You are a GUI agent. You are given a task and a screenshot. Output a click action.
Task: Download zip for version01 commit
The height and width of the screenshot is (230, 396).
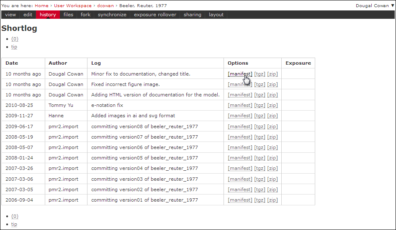click(273, 200)
